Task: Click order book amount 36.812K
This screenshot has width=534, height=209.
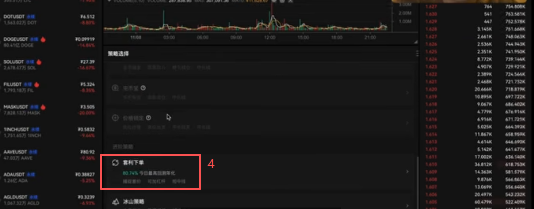Action: click(x=484, y=164)
